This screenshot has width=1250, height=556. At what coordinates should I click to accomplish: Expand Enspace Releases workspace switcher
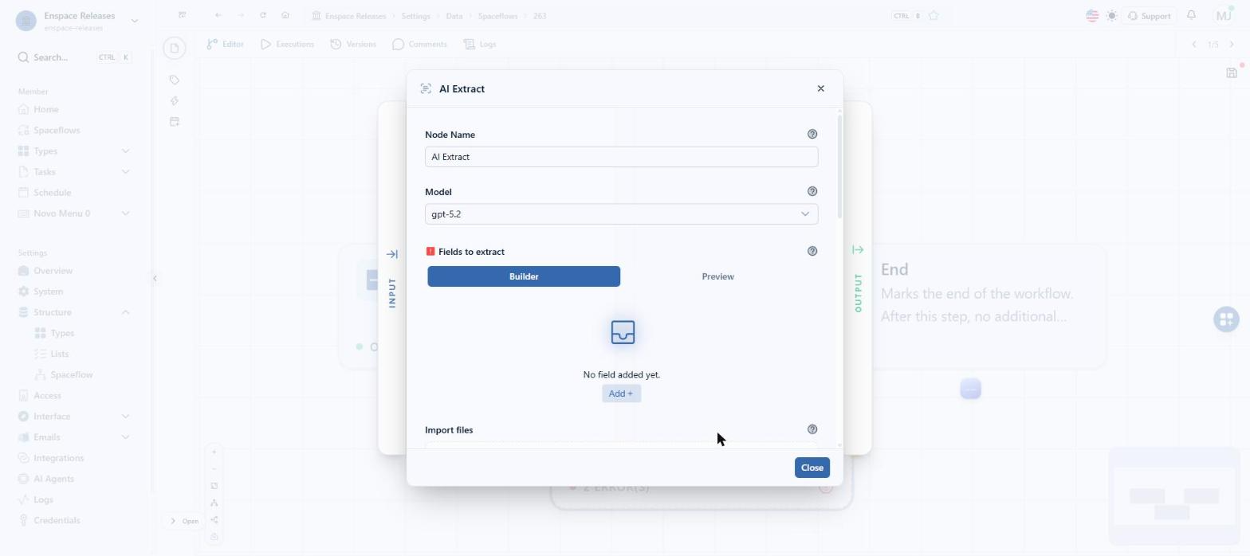click(x=134, y=21)
